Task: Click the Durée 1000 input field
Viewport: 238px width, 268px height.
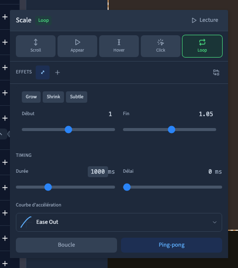Action: tap(98, 172)
